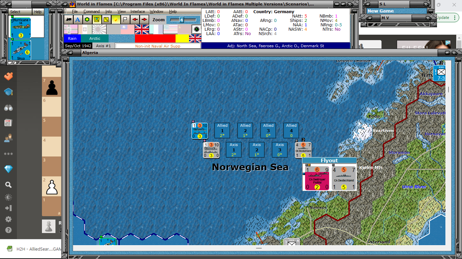
Task: Select the Chinese flag in the country row
Action: pyautogui.click(x=128, y=29)
